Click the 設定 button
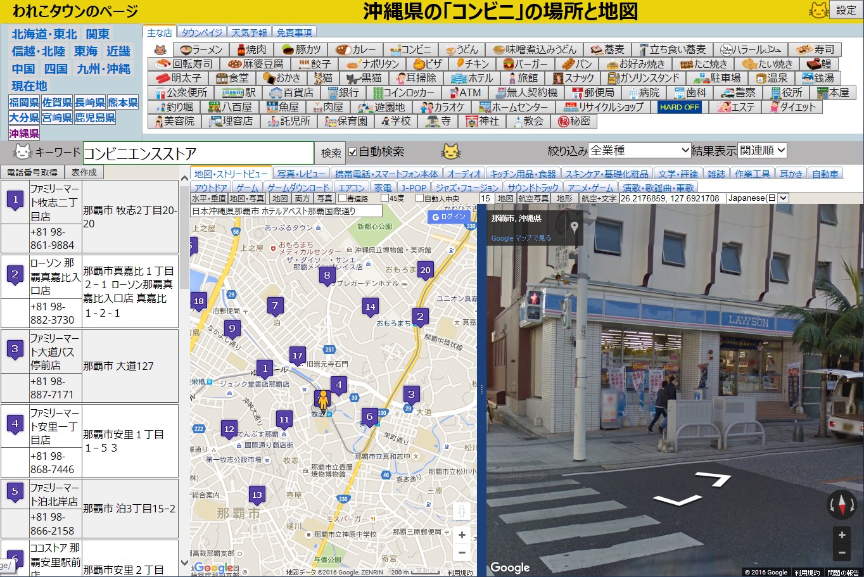This screenshot has width=864, height=577. tap(846, 10)
